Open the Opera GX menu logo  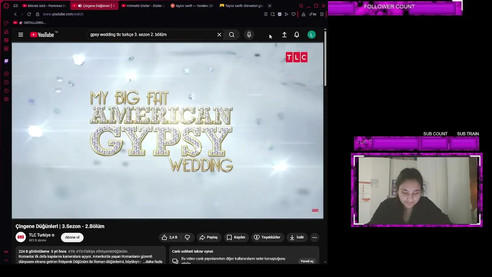[6, 6]
